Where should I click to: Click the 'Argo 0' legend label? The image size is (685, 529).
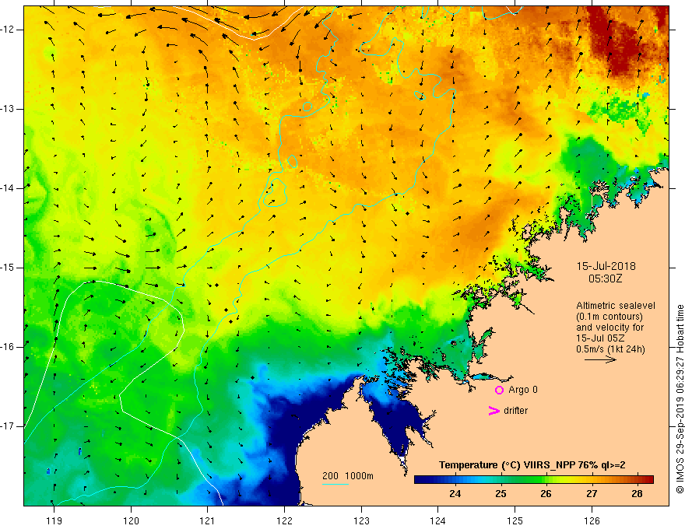click(x=523, y=390)
